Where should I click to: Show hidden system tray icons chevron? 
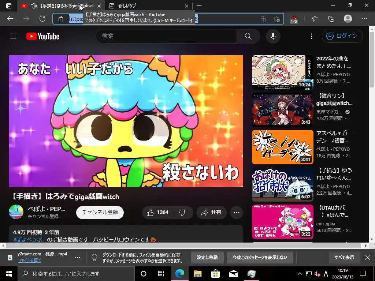pyautogui.click(x=300, y=274)
